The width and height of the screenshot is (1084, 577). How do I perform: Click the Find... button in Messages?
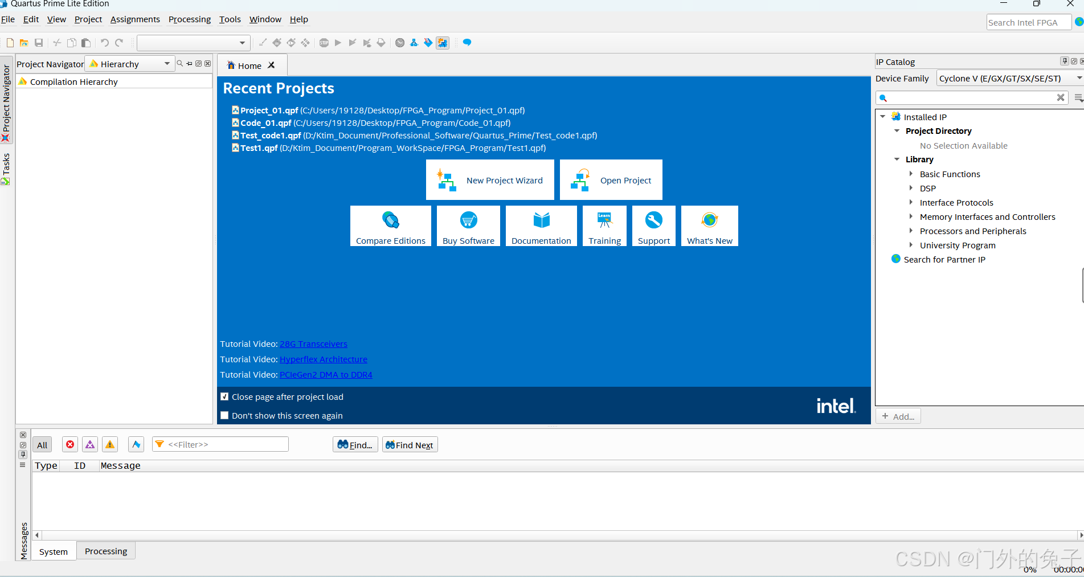click(x=355, y=445)
